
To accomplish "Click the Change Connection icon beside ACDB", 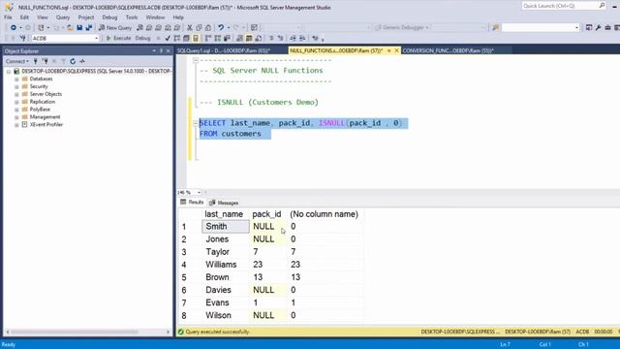I will 22,39.
